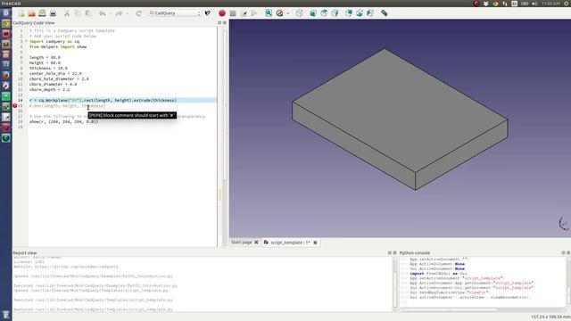
Task: Select the gray box model in the 3D view
Action: [x=400, y=119]
